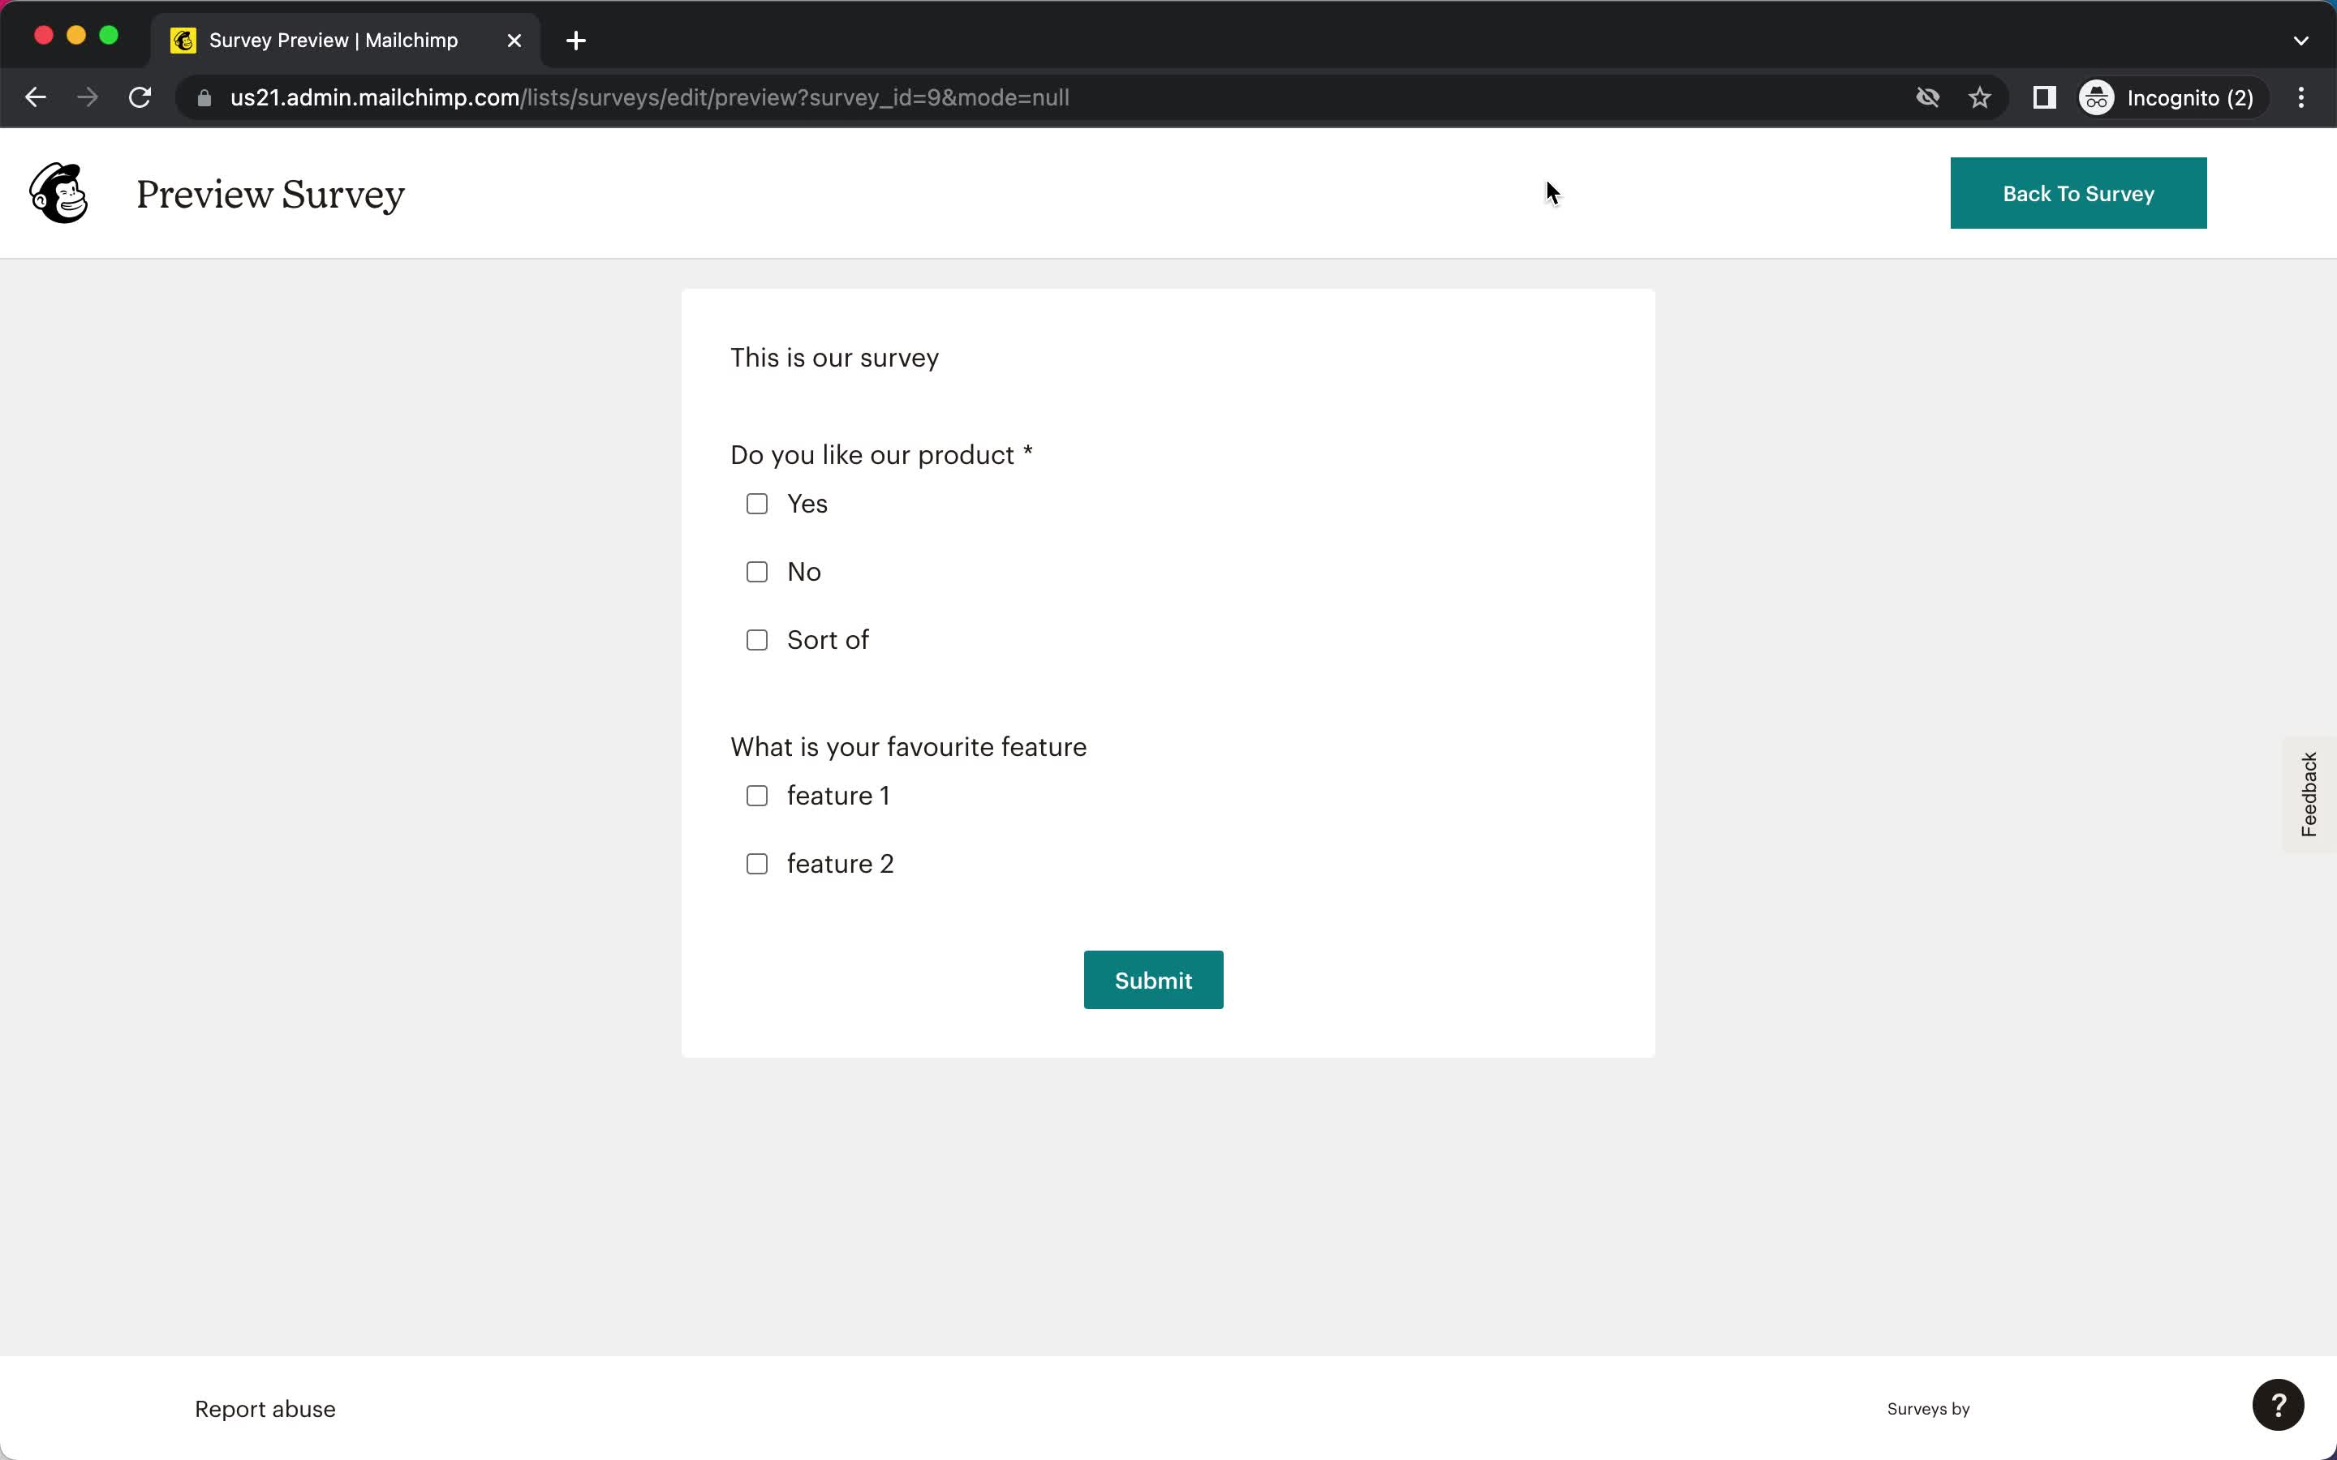Click the browser bookmark star icon
Viewport: 2337px width, 1460px height.
tap(1982, 97)
